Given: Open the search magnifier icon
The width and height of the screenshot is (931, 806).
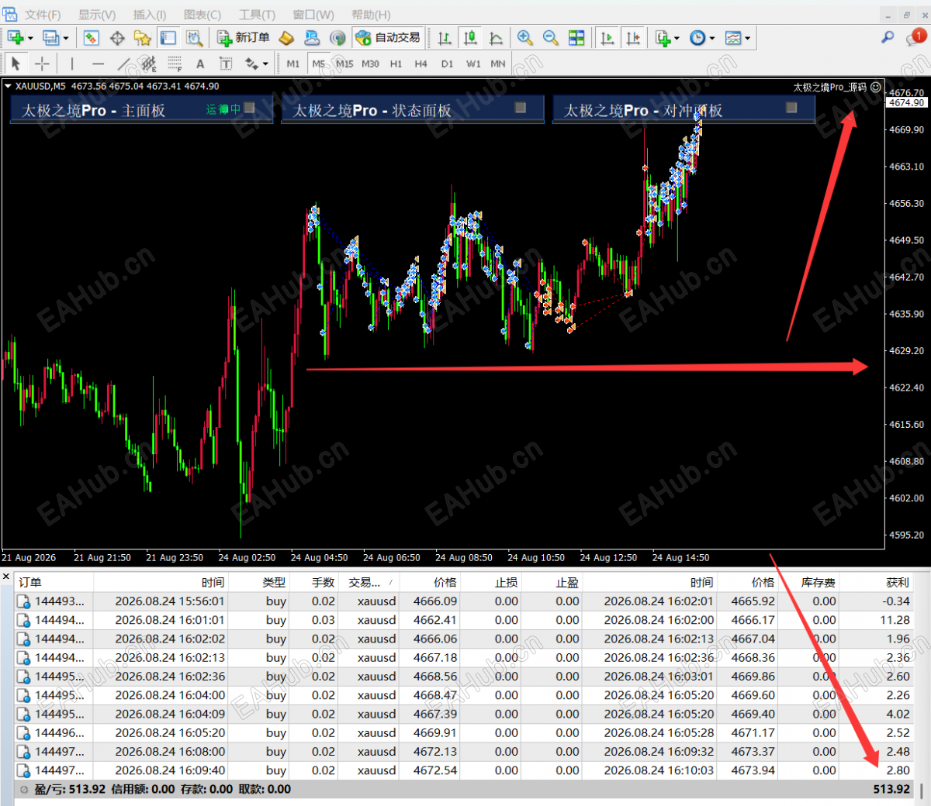Looking at the screenshot, I should click(888, 37).
